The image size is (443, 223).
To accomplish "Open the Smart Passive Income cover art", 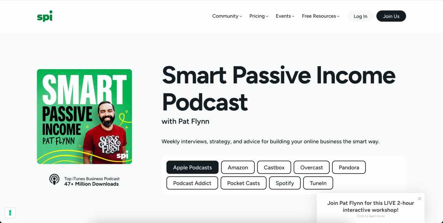I will point(84,117).
